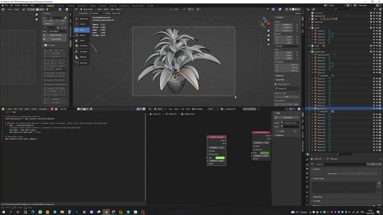The height and width of the screenshot is (215, 383).
Task: Click the navigation gizmo blue Z axis
Action: click(x=264, y=19)
